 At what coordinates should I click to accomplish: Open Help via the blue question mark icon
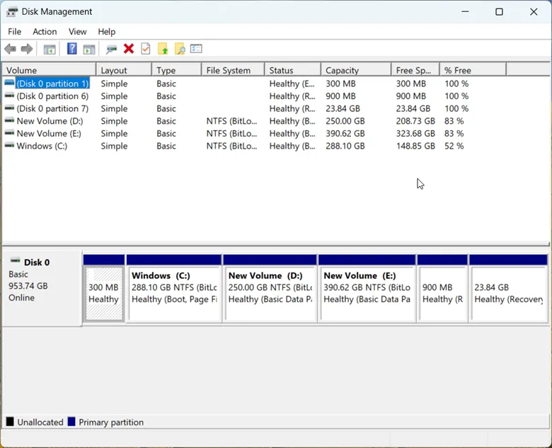click(x=71, y=49)
